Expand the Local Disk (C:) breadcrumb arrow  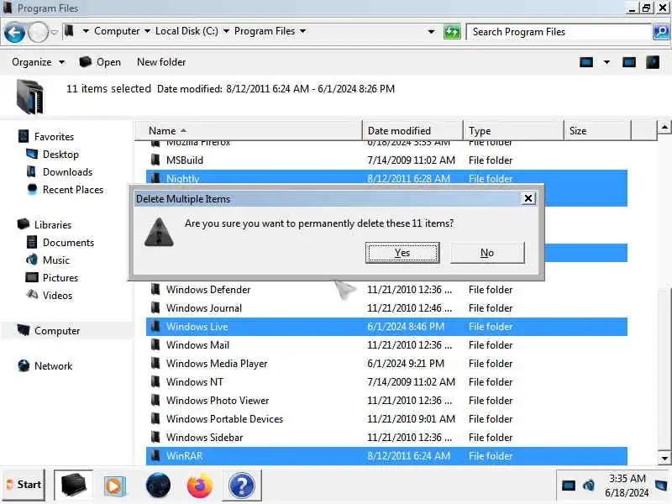[226, 31]
